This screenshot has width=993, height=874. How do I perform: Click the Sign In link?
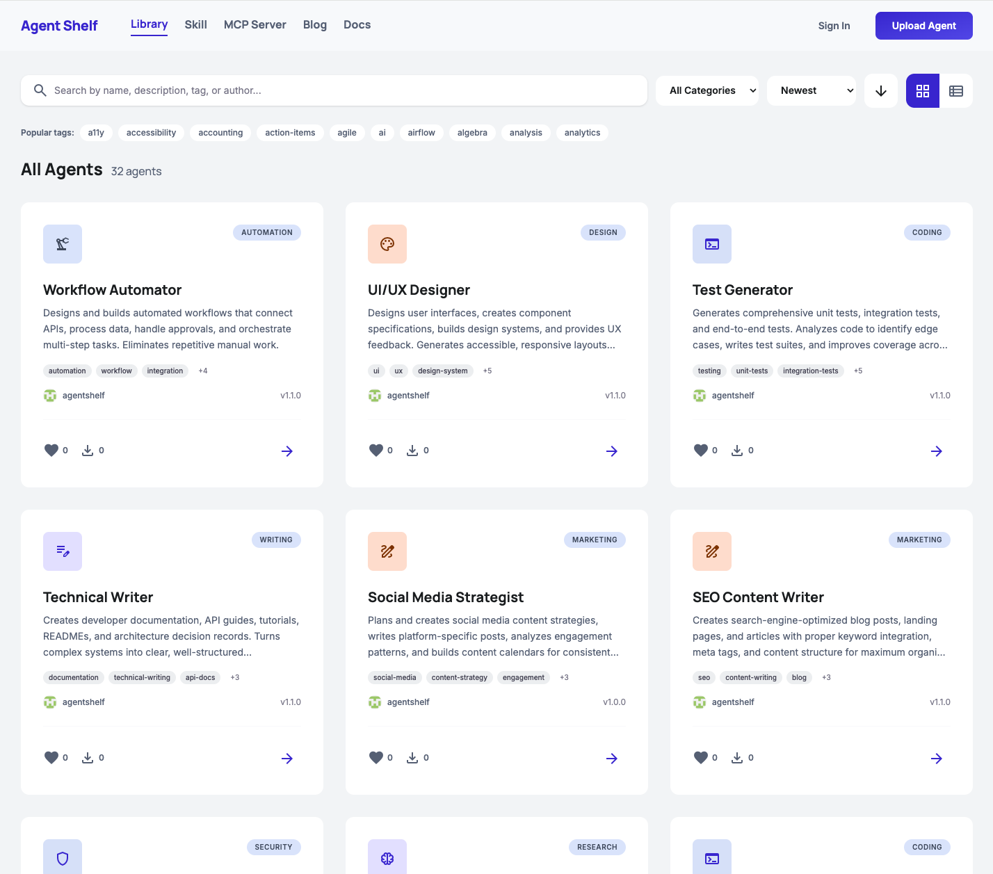834,26
